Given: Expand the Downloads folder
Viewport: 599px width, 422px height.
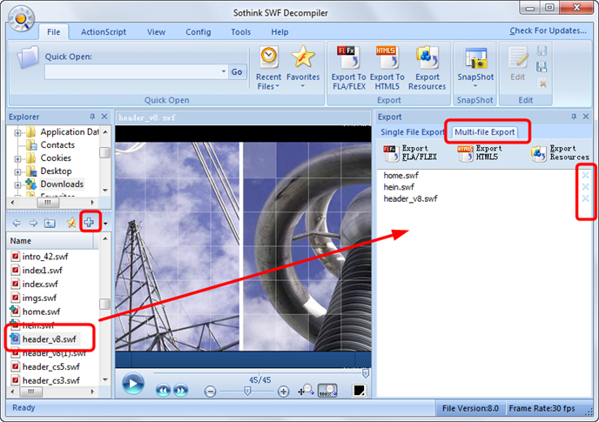Looking at the screenshot, I should tap(17, 184).
